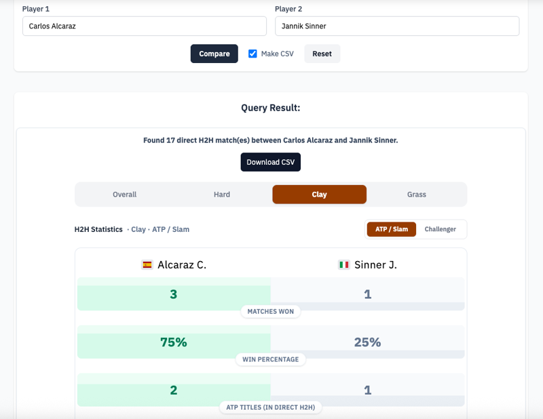The height and width of the screenshot is (419, 543).
Task: Switch to the Challenger toggle option
Action: pos(441,229)
